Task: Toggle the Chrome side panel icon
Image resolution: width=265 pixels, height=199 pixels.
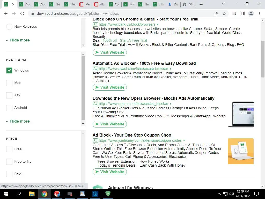Action: pyautogui.click(x=243, y=13)
